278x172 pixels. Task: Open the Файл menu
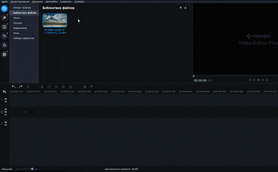click(4, 2)
